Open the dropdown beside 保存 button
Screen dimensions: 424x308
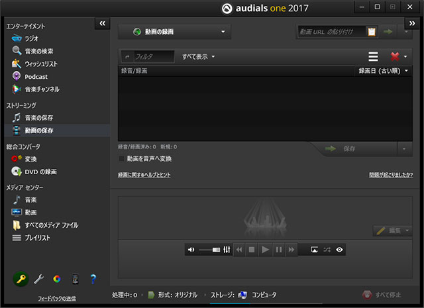pyautogui.click(x=404, y=149)
